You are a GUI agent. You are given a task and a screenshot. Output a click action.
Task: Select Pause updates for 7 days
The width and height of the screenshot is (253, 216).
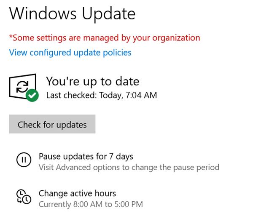click(86, 157)
